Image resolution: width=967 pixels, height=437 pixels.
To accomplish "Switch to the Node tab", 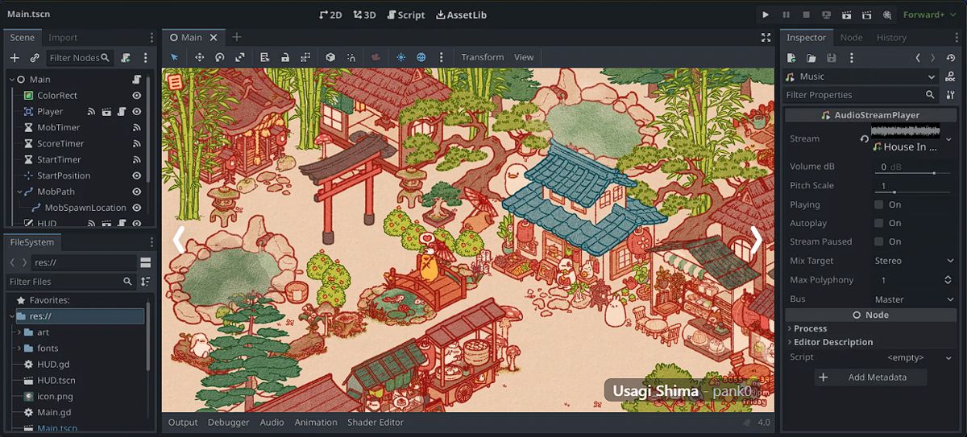I will pos(851,37).
